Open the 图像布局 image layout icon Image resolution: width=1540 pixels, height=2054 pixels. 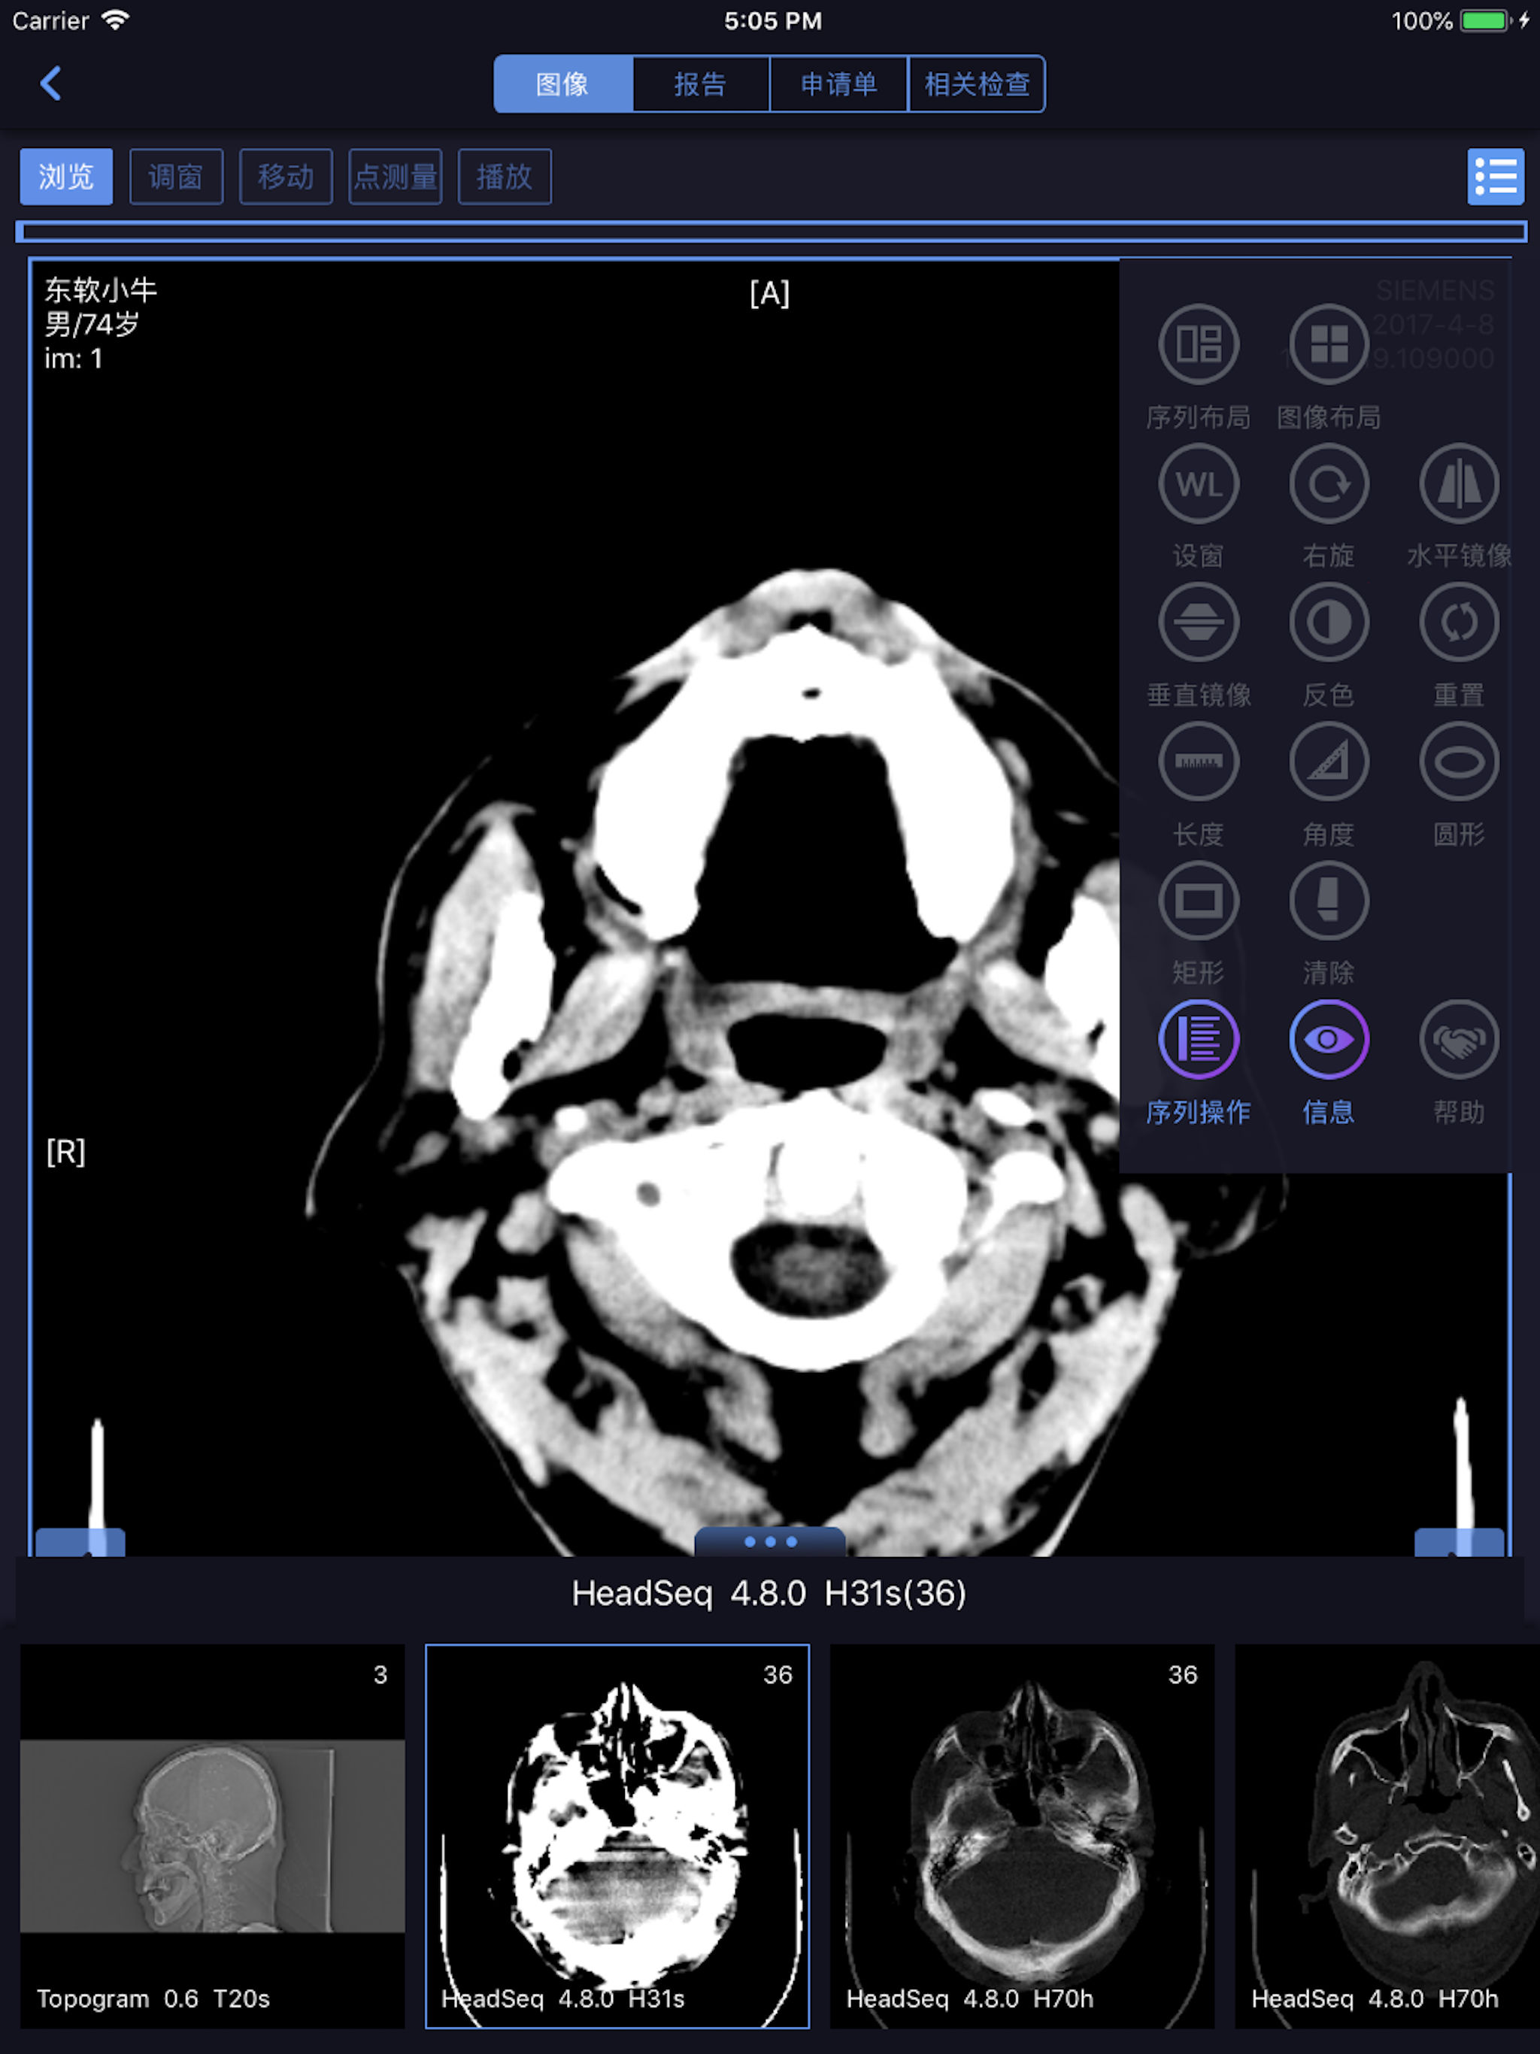[x=1328, y=344]
